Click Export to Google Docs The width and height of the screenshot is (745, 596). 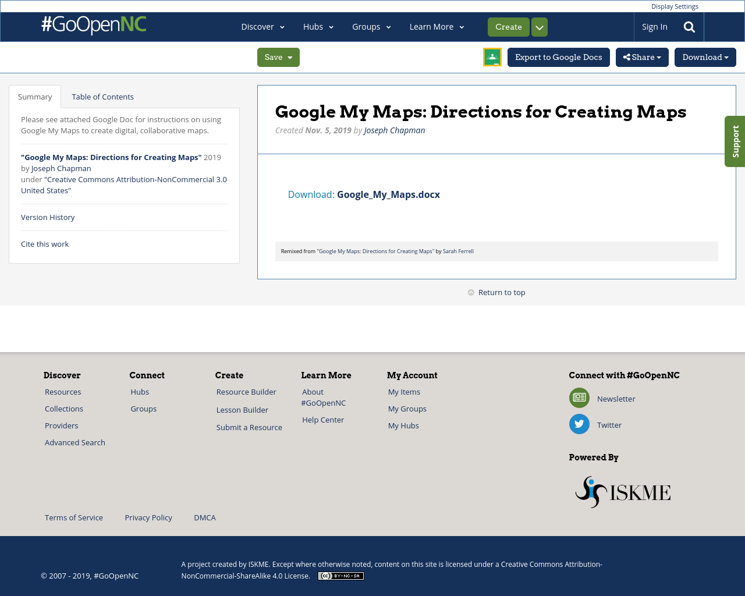point(558,57)
